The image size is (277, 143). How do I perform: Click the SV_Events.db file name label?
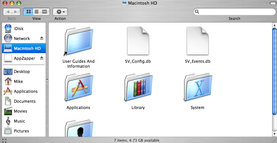pyautogui.click(x=198, y=61)
